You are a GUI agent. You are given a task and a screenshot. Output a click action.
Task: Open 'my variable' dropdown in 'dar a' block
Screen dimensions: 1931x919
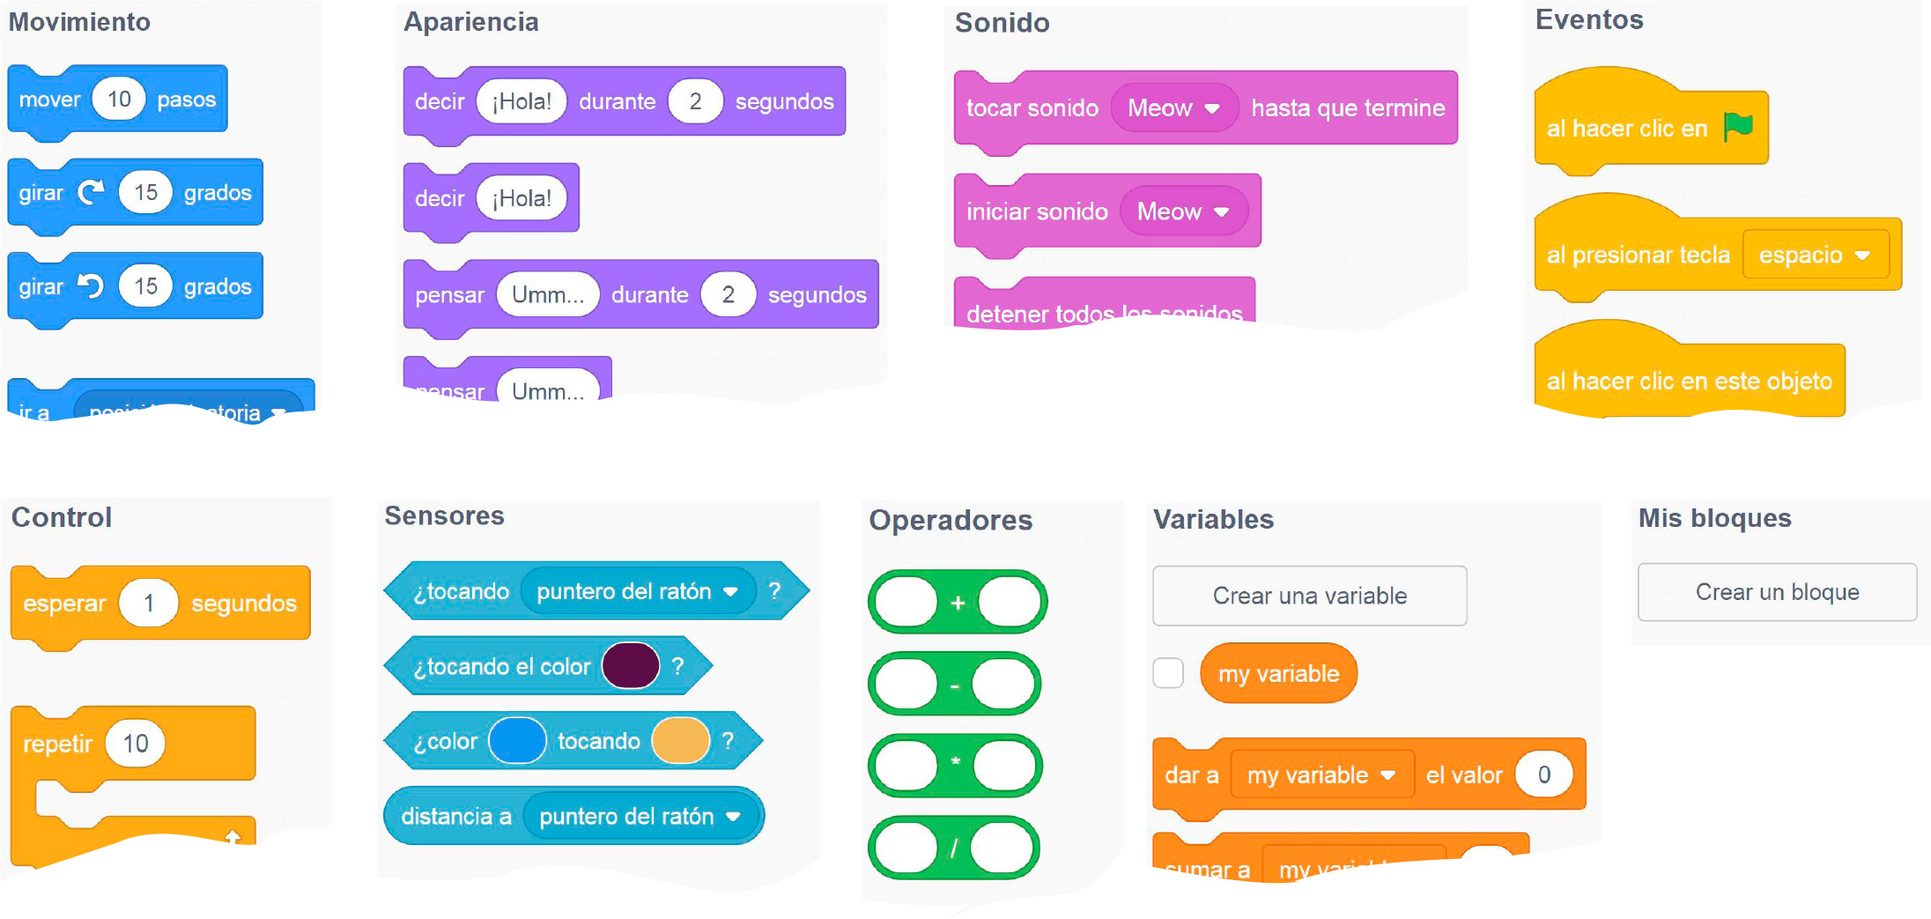pyautogui.click(x=1321, y=775)
